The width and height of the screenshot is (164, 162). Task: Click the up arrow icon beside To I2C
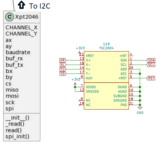(x=21, y=5)
